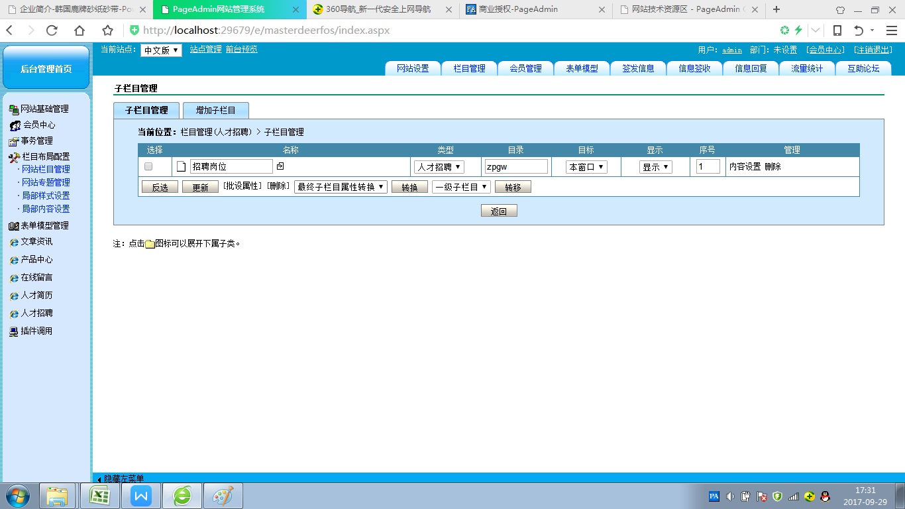This screenshot has height=509, width=905.
Task: Open Paint app in taskbar
Action: (223, 496)
